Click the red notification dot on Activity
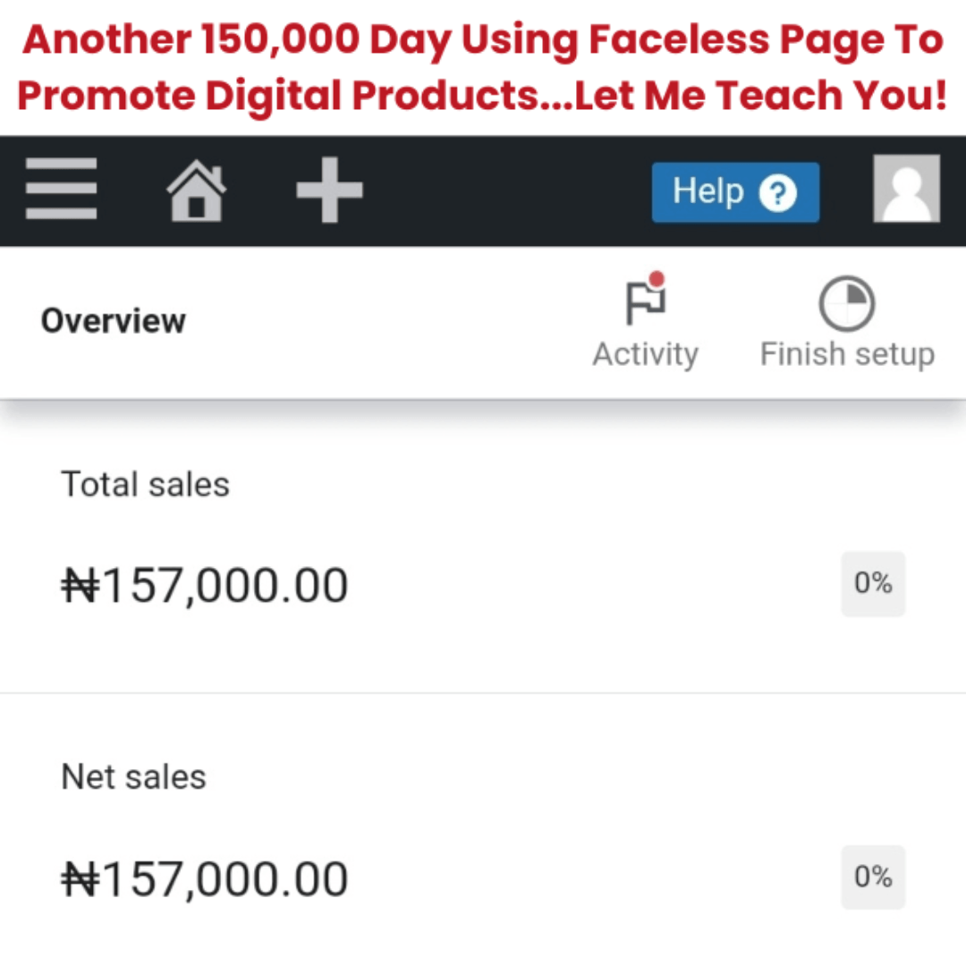Image resolution: width=966 pixels, height=966 pixels. click(x=657, y=280)
